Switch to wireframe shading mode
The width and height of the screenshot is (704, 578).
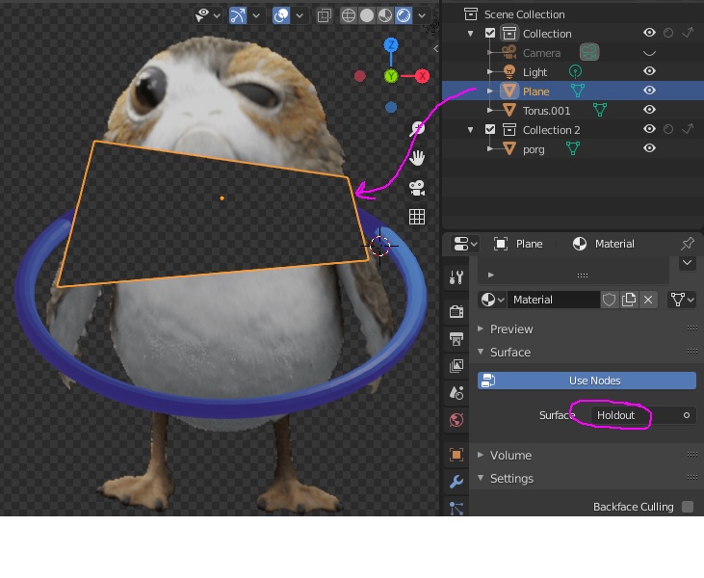point(349,15)
